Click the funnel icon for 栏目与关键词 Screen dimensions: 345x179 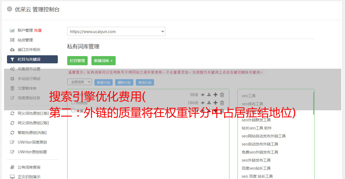pyautogui.click(x=12, y=59)
